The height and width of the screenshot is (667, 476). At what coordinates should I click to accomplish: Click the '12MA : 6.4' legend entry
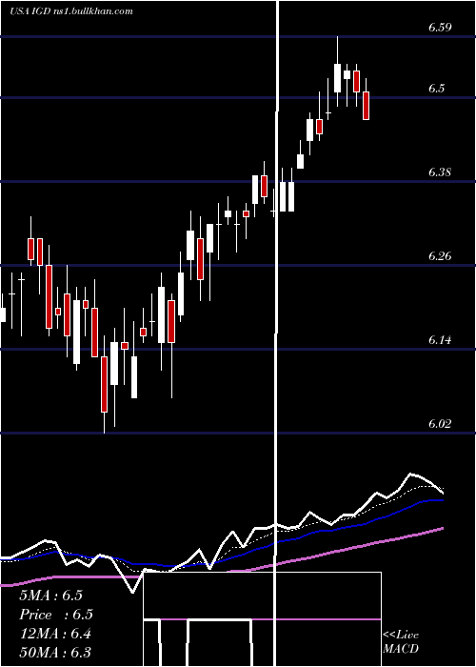coord(55,634)
